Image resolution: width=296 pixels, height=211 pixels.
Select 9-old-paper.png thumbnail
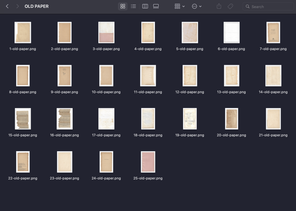65,76
